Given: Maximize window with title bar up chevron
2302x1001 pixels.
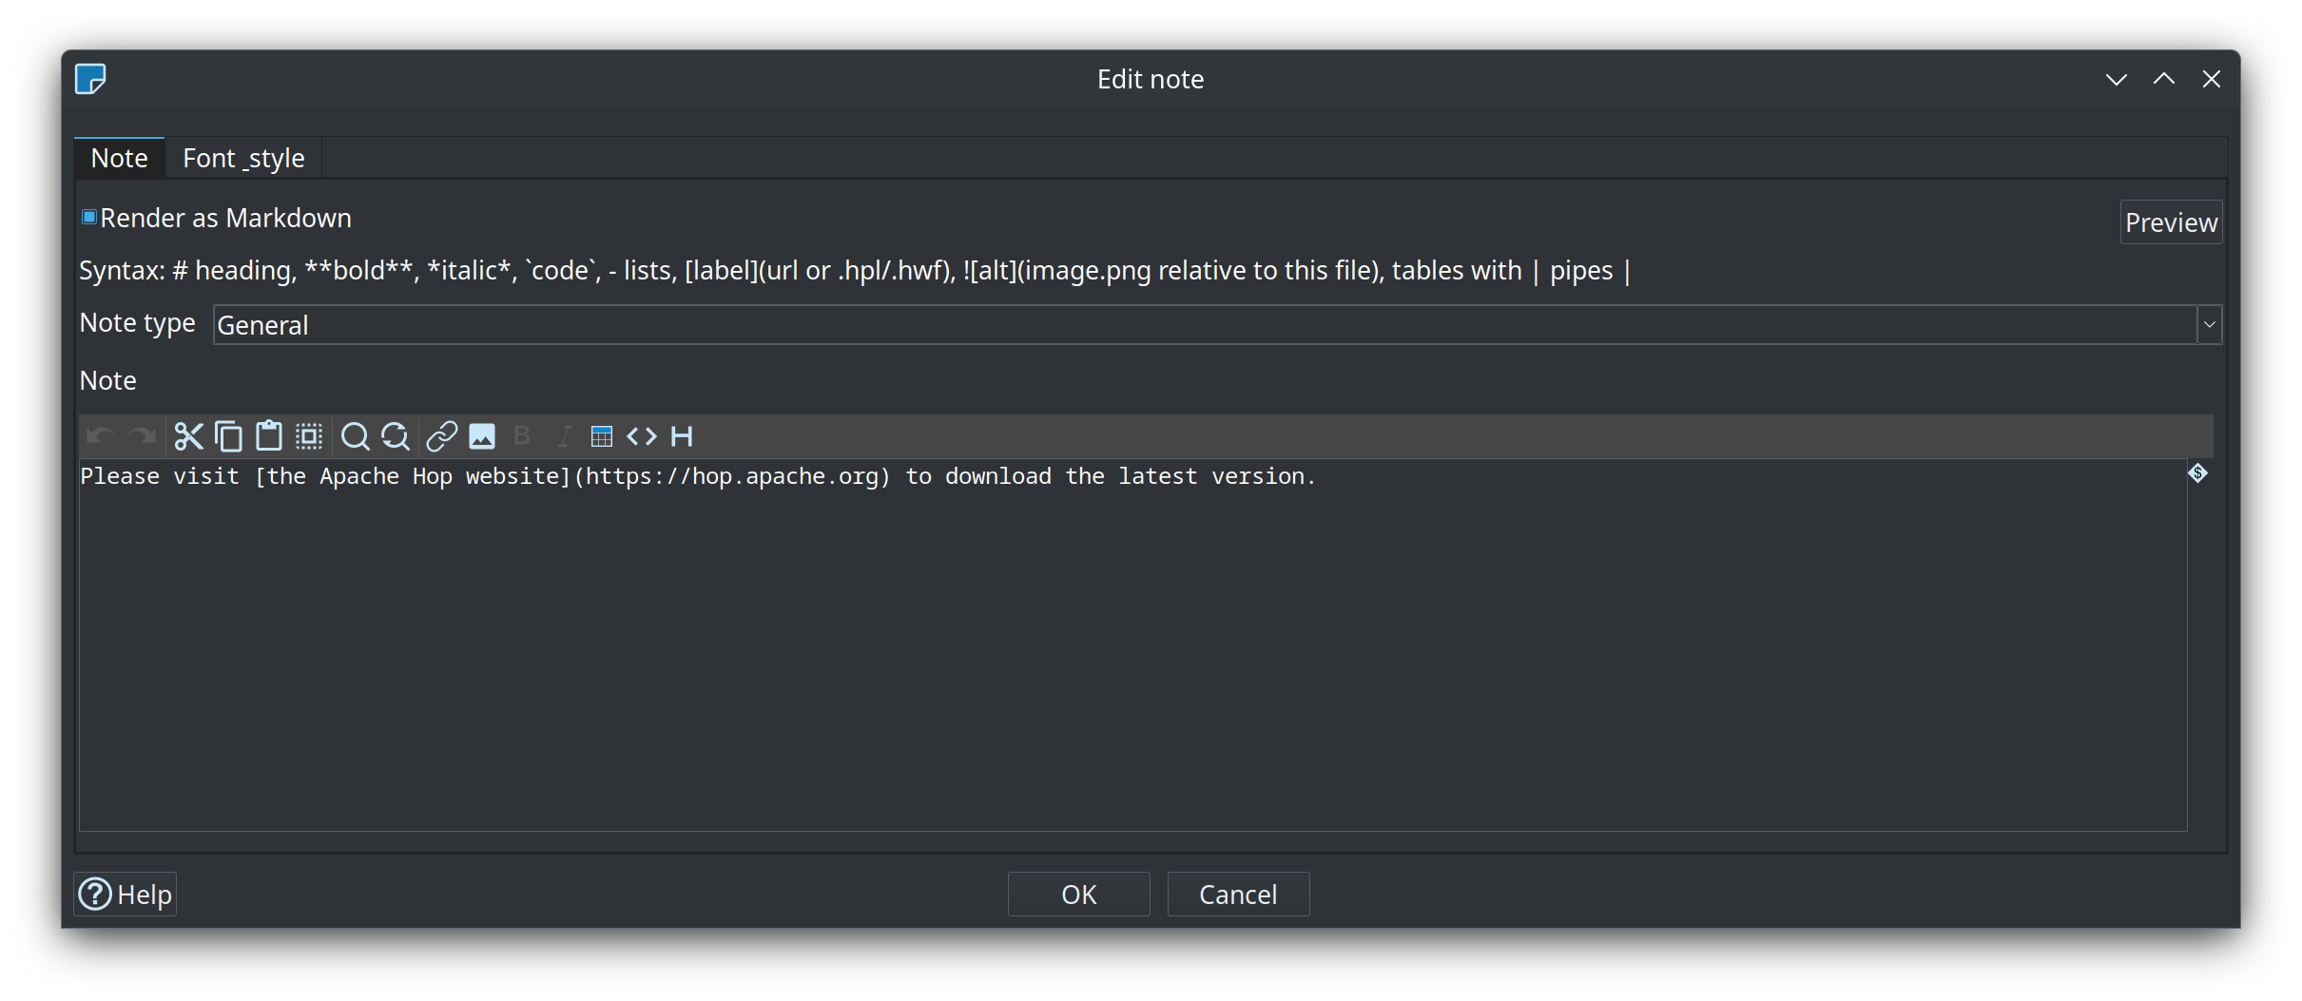Looking at the screenshot, I should [2163, 80].
